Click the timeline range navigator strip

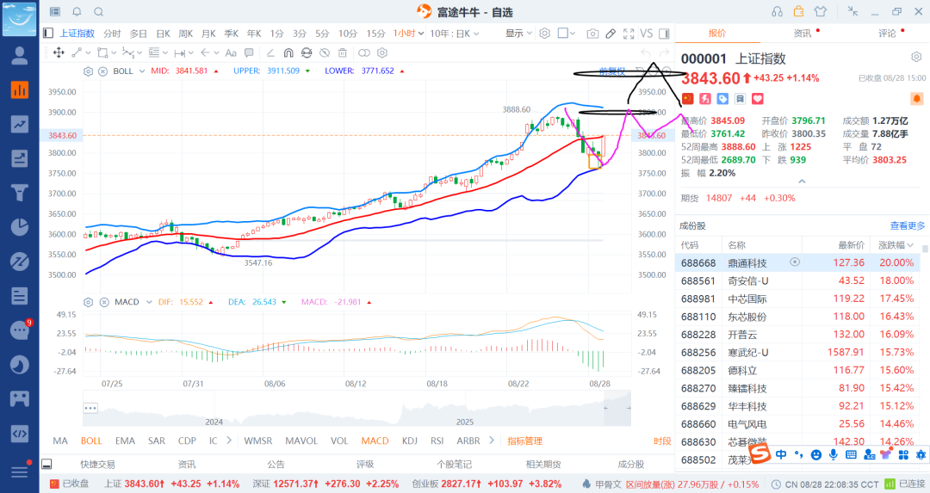356,409
